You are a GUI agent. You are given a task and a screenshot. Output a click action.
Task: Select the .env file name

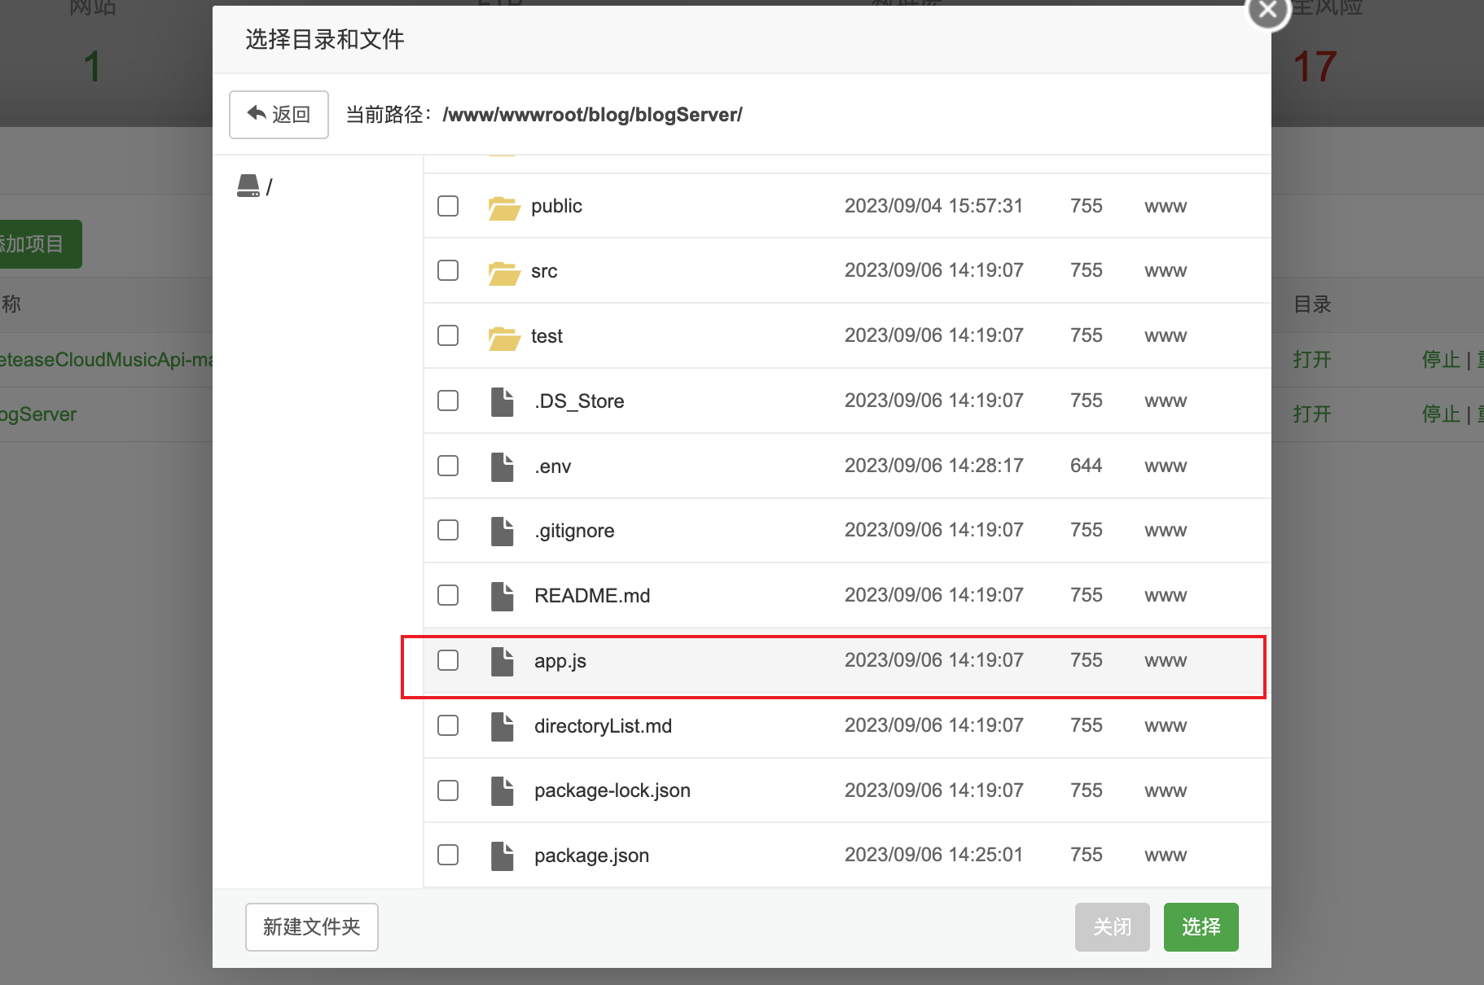click(553, 466)
